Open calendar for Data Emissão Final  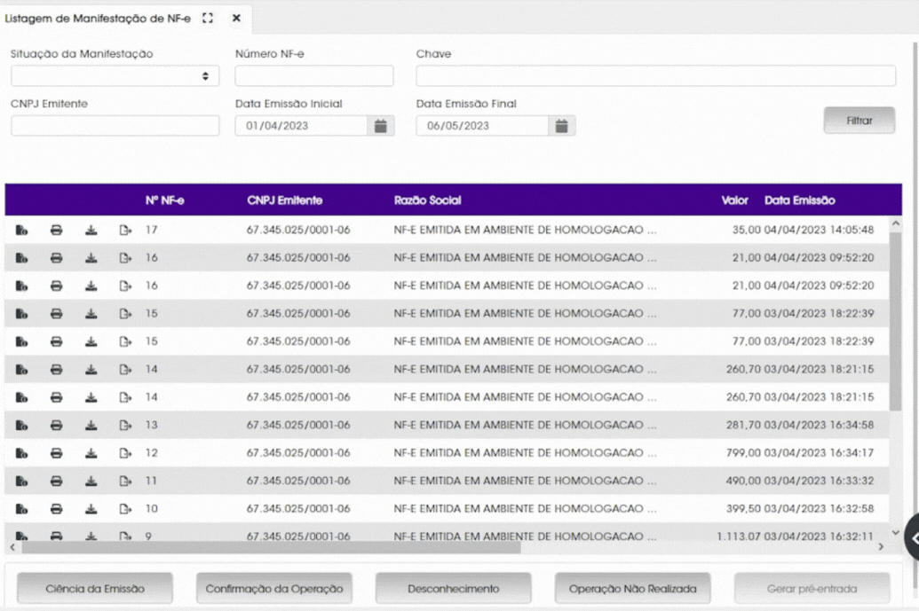tap(561, 126)
